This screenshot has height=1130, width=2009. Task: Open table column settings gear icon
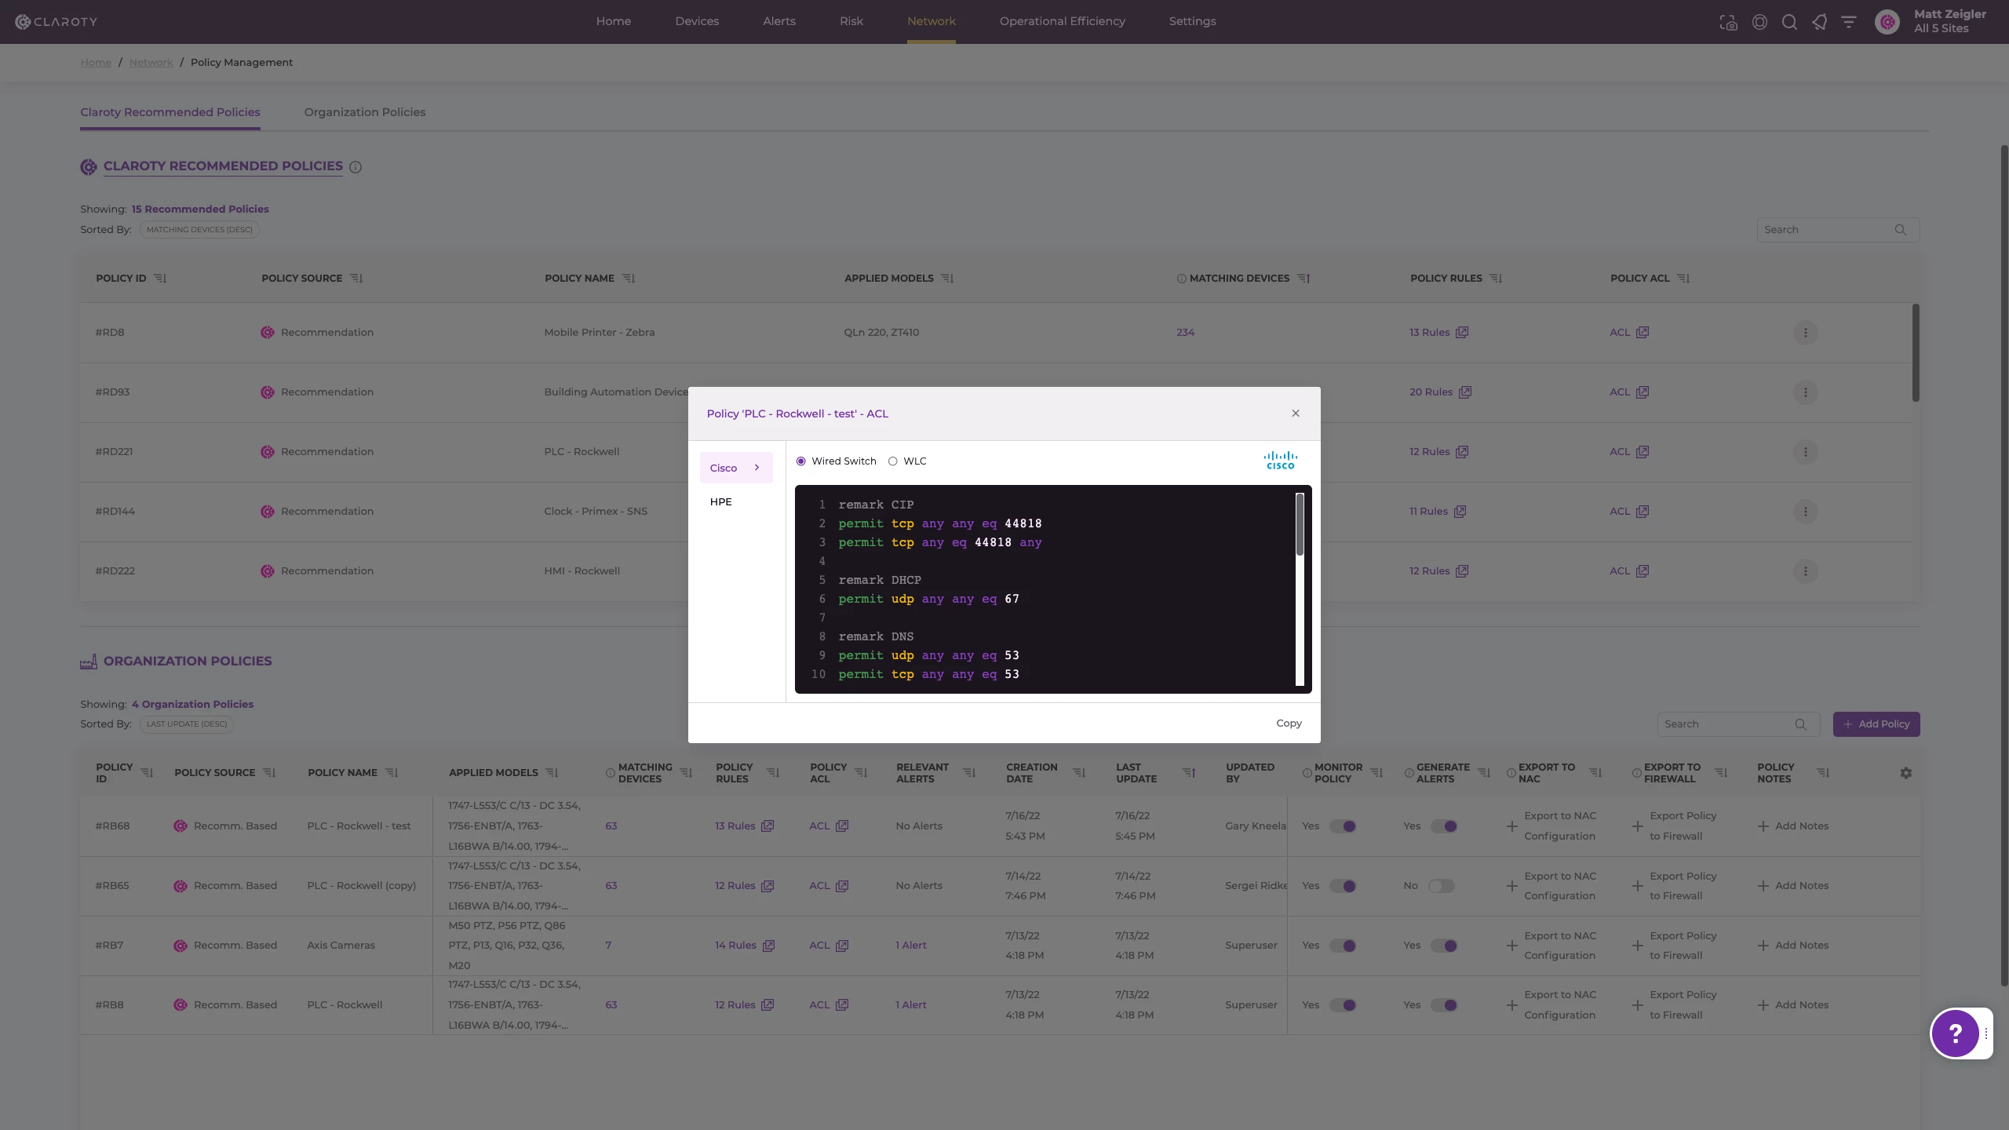click(x=1905, y=773)
